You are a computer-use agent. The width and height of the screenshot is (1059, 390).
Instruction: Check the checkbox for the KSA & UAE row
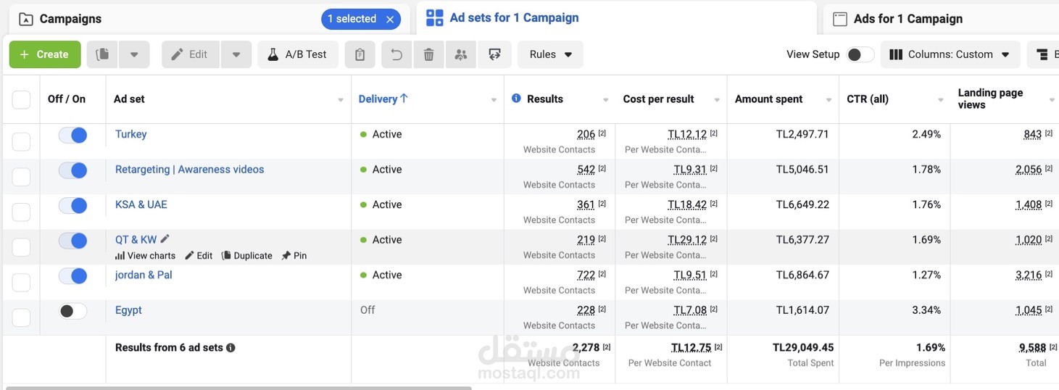point(21,212)
